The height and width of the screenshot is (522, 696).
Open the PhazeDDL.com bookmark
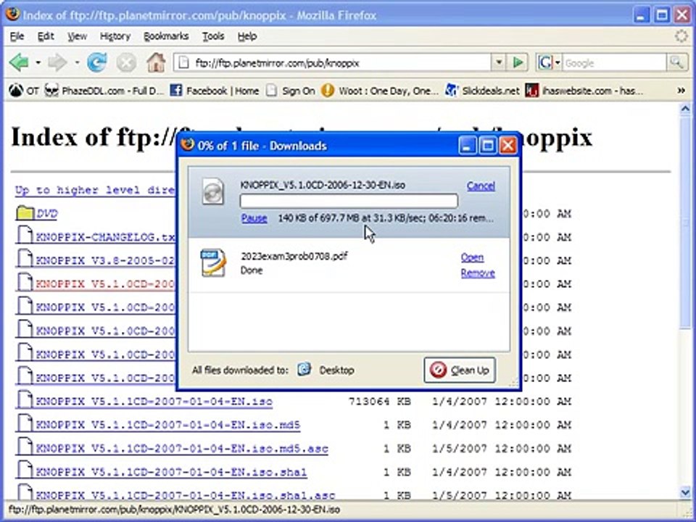104,91
